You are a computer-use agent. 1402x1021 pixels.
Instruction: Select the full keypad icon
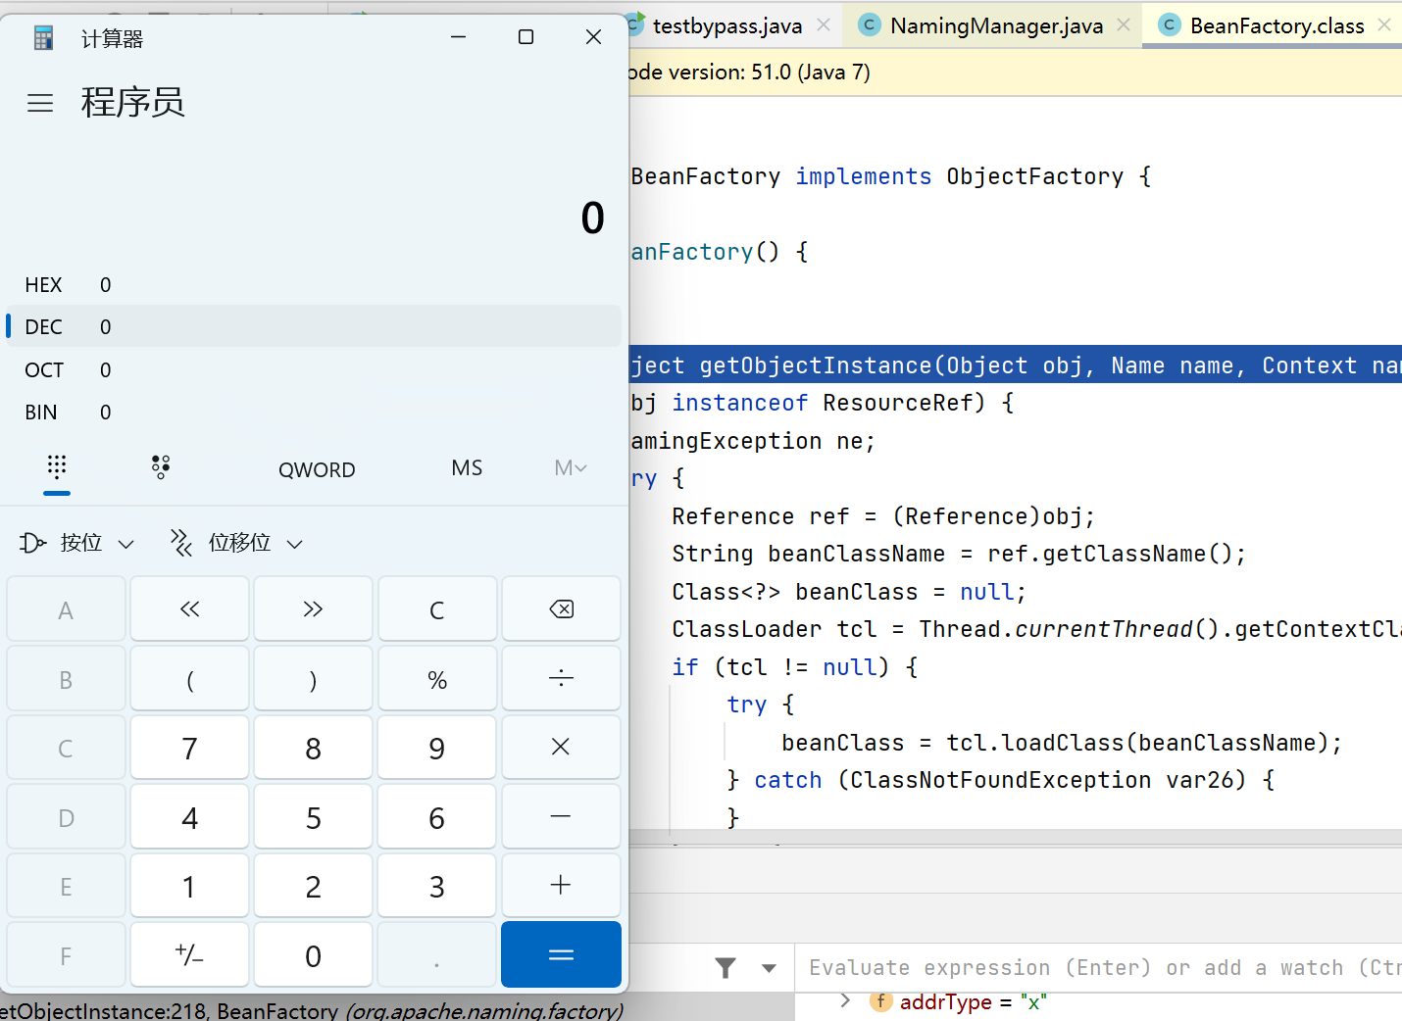[57, 467]
